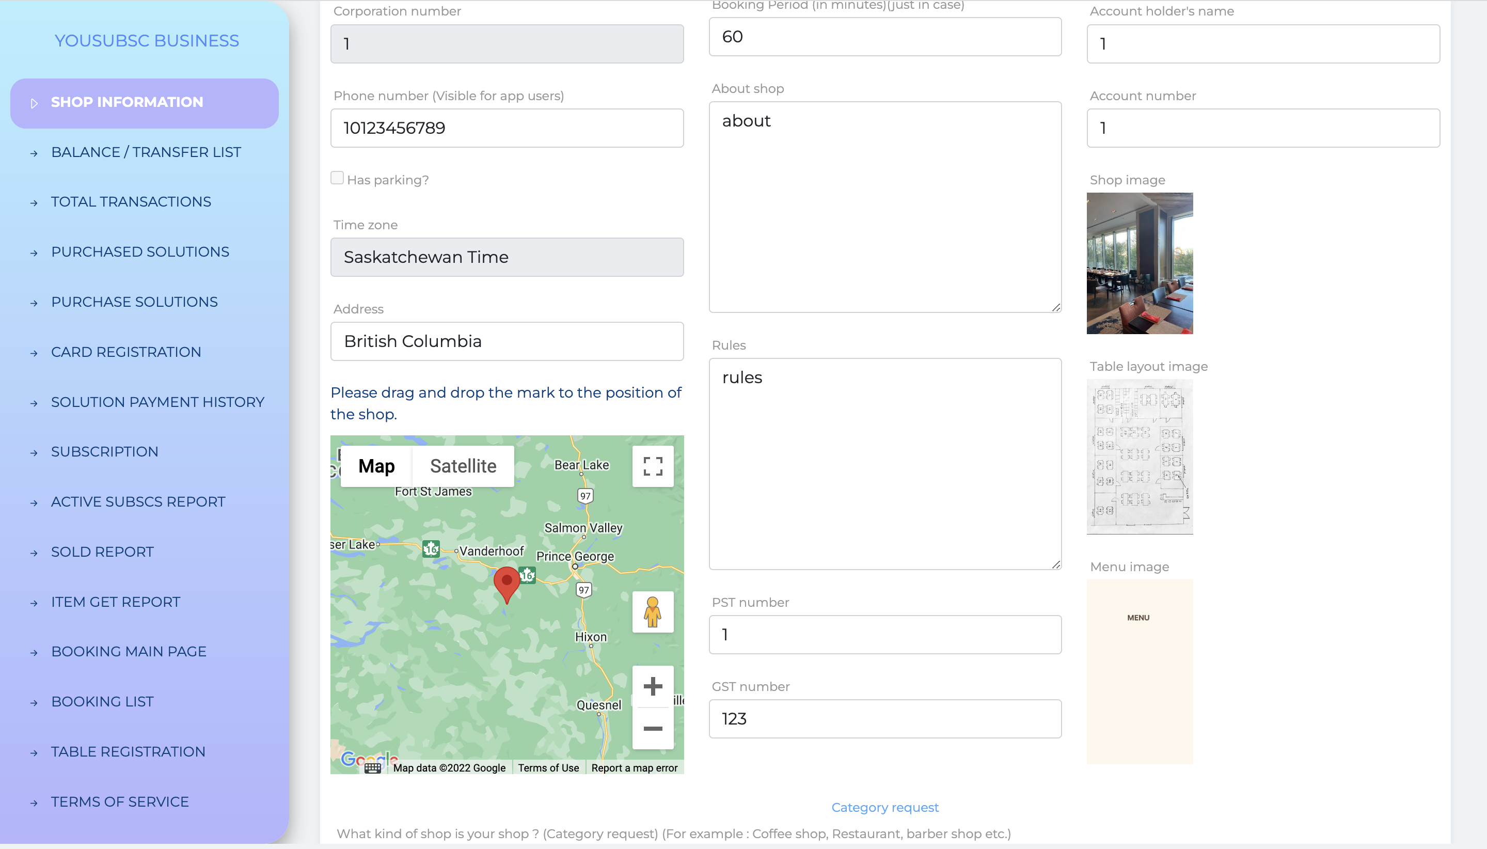Open Balance / Transfer List menu
1487x849 pixels.
click(x=146, y=152)
